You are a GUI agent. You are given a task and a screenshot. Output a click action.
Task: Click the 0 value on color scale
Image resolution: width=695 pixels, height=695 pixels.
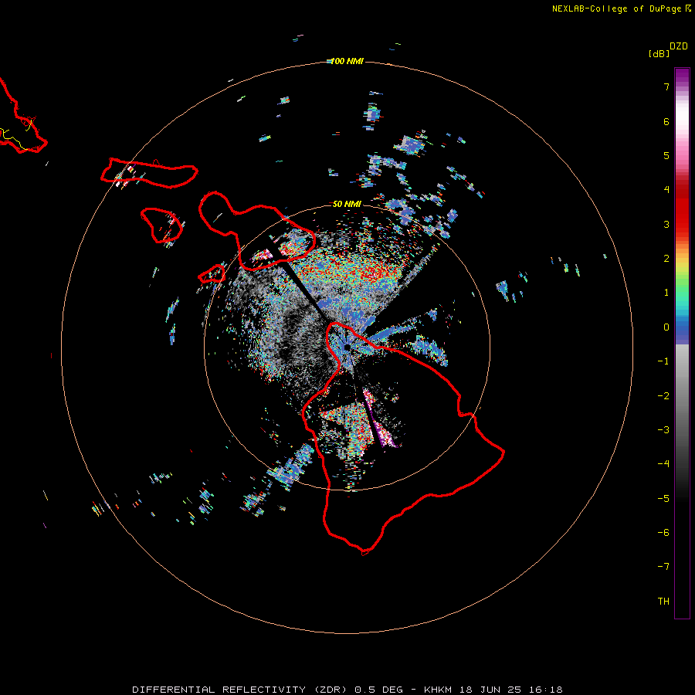click(x=666, y=327)
